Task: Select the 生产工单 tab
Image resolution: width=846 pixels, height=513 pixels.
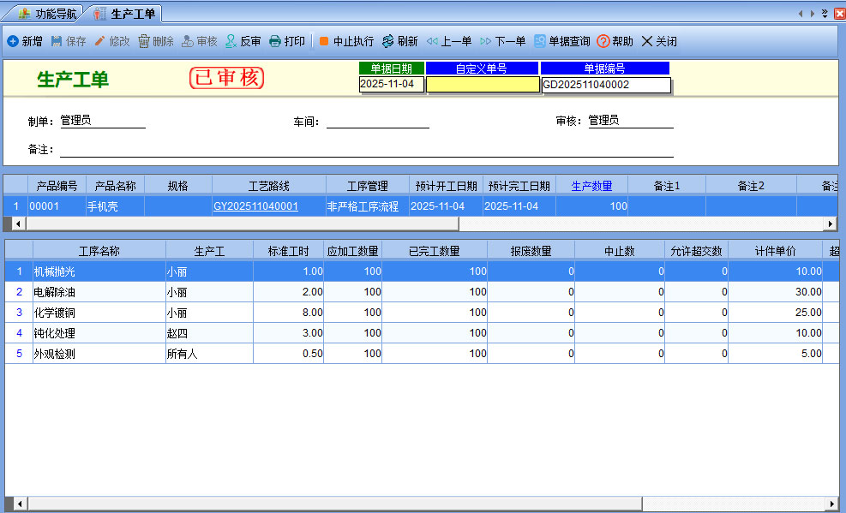Action: point(125,14)
